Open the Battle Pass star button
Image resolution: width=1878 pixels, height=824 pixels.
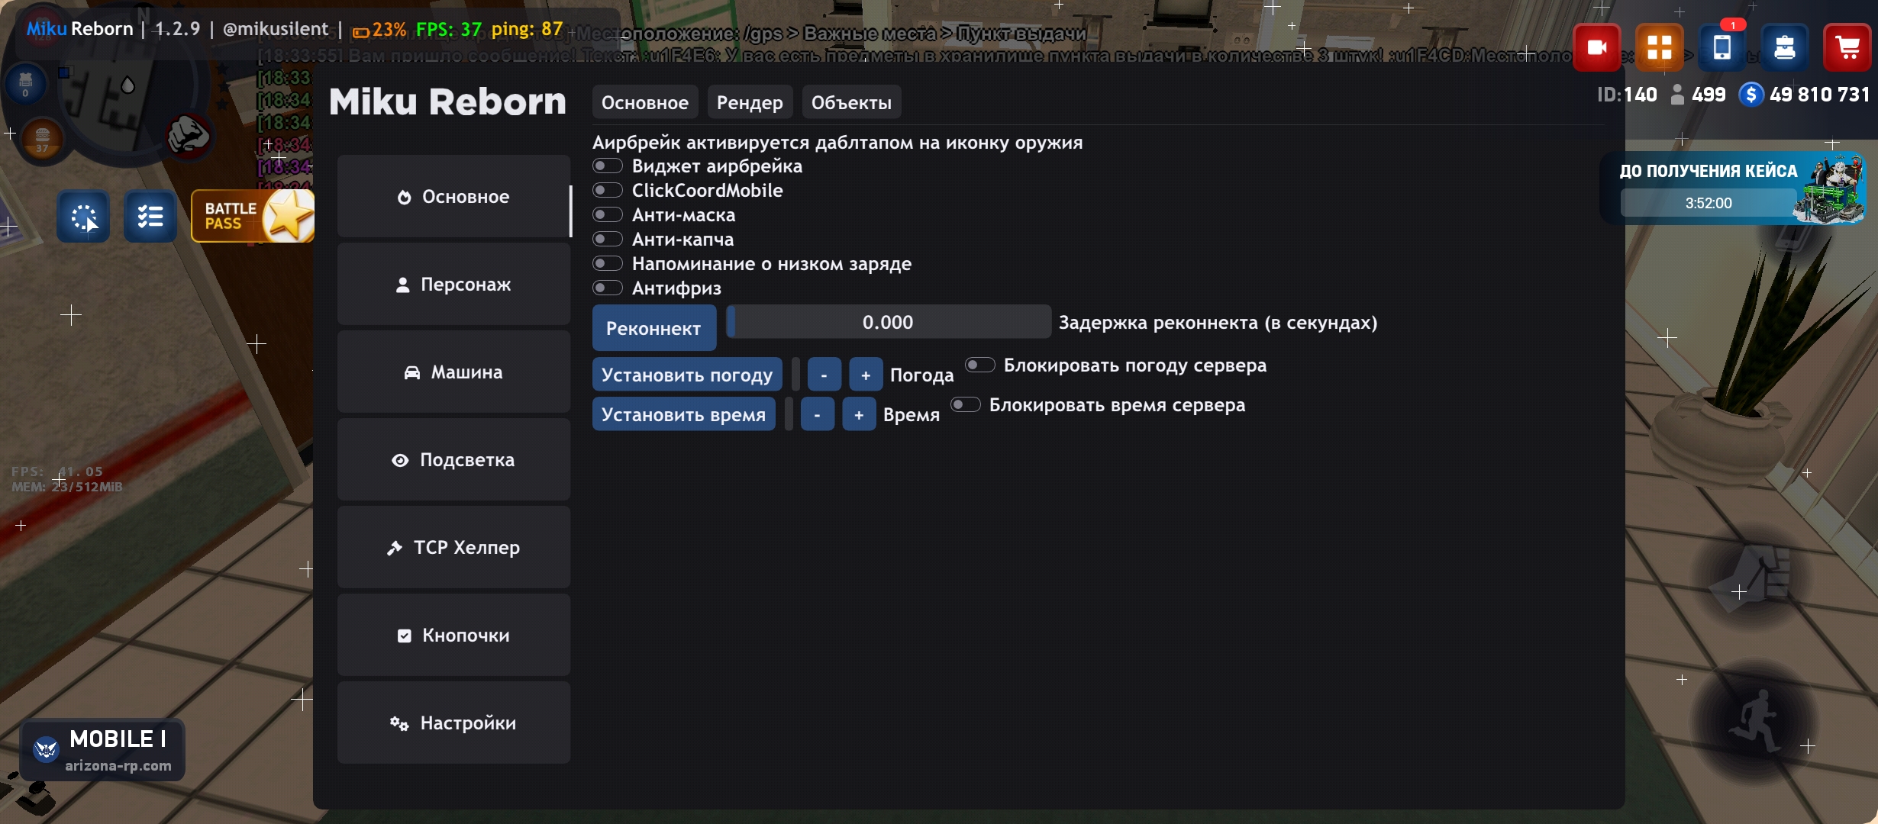pyautogui.click(x=253, y=216)
